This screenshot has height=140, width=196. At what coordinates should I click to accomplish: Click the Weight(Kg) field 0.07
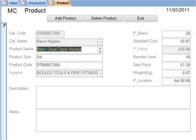click(176, 74)
